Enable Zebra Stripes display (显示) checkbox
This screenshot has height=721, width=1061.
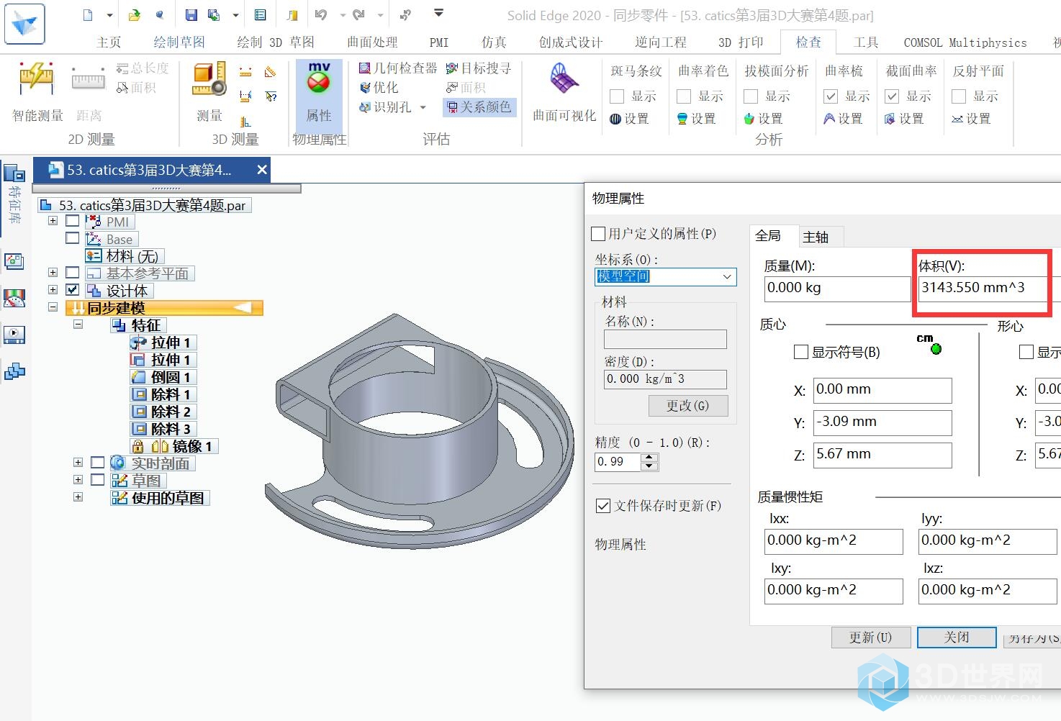click(617, 96)
